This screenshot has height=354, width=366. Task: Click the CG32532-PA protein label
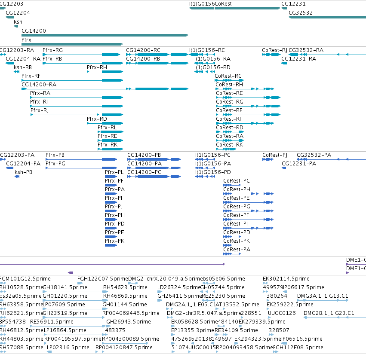click(x=314, y=155)
